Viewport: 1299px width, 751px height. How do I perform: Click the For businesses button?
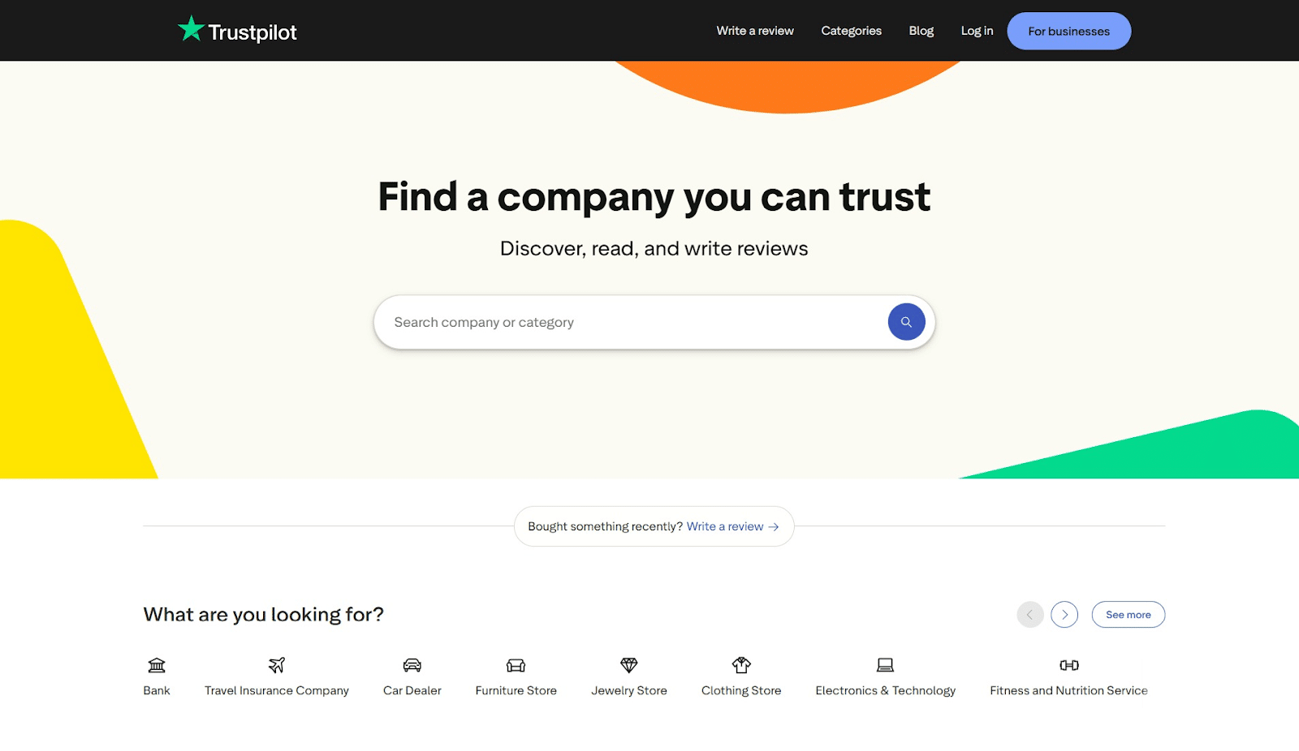pyautogui.click(x=1068, y=31)
